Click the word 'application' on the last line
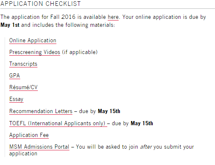The image size is (215, 165). 23,154
